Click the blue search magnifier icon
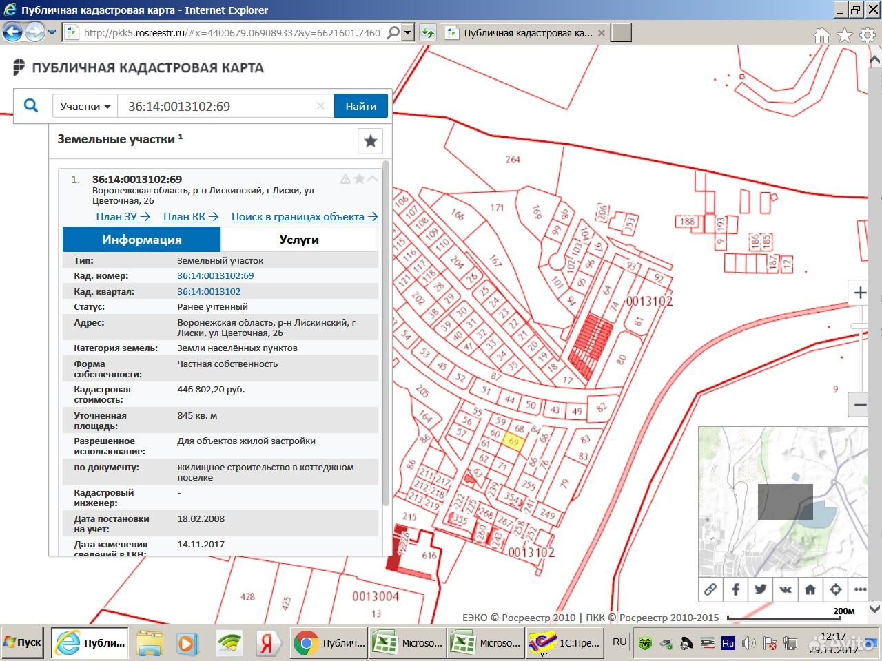The image size is (882, 661). 31,105
